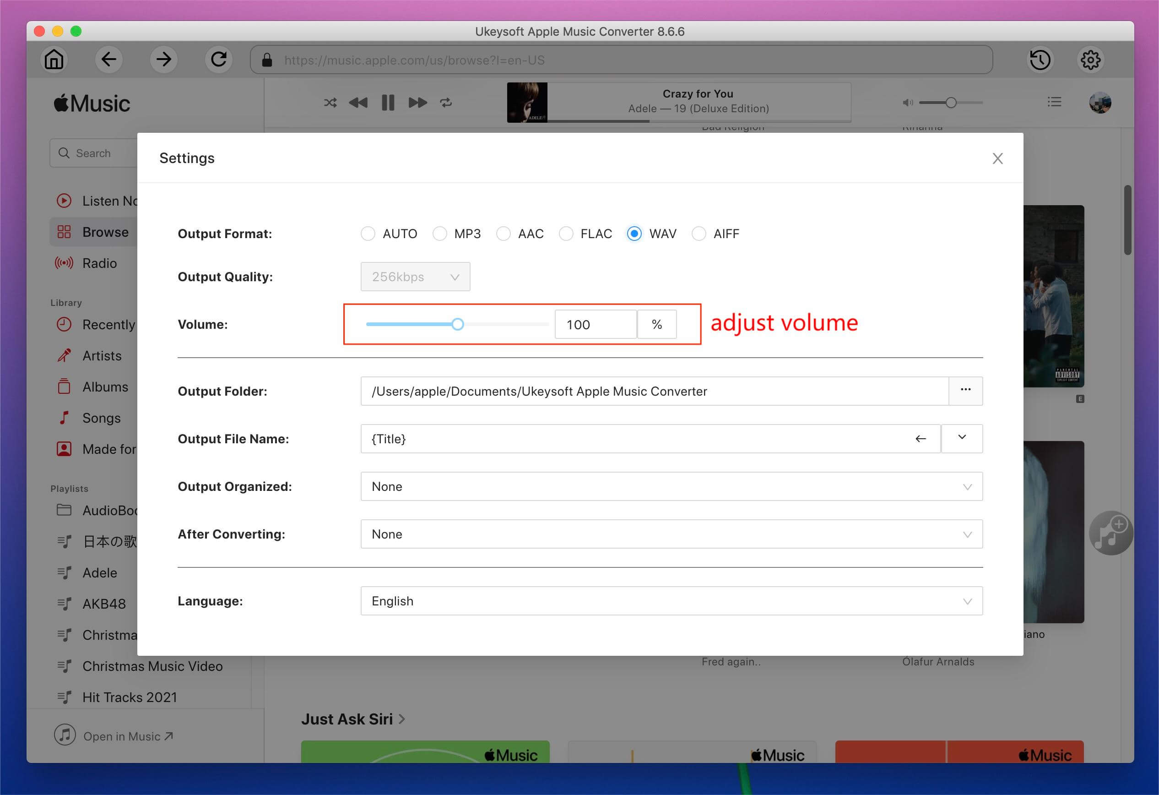Click the settings gear icon

point(1089,60)
